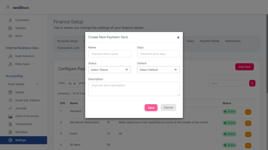Click the magenta search icon button
268x150 pixels.
[252, 83]
